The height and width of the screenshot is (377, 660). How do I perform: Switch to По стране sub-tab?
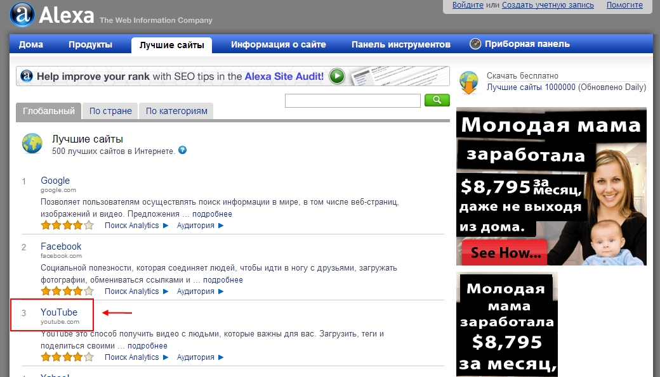tap(110, 112)
